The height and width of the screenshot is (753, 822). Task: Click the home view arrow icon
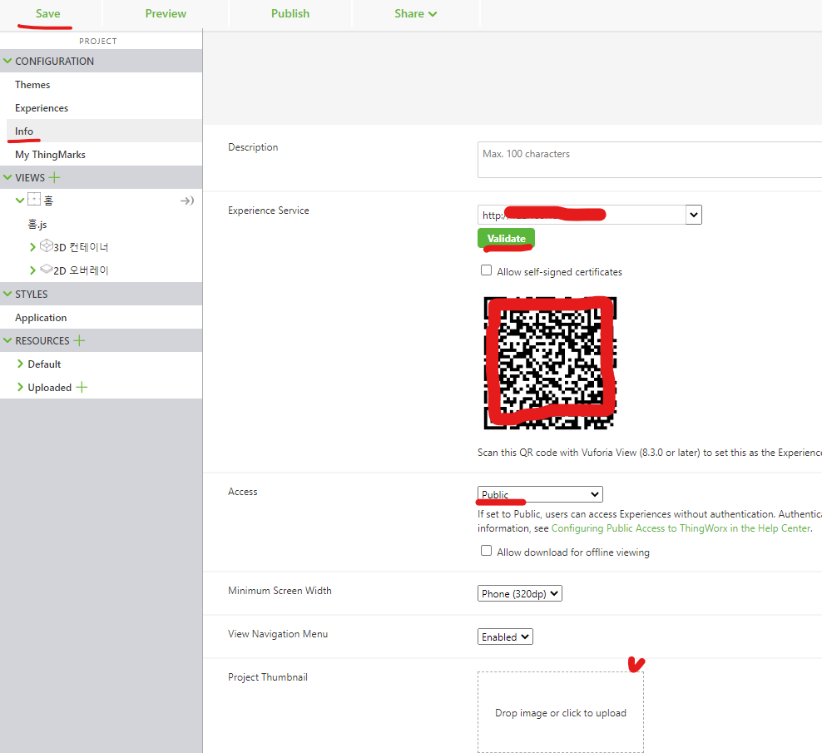[x=187, y=201]
